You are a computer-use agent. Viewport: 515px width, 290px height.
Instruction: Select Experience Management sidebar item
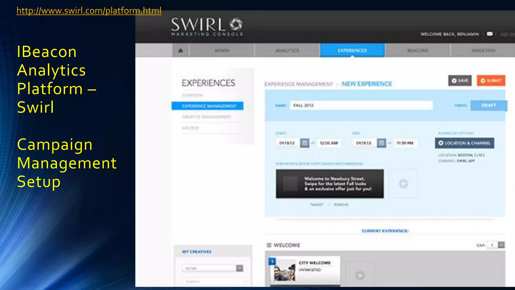tap(207, 106)
